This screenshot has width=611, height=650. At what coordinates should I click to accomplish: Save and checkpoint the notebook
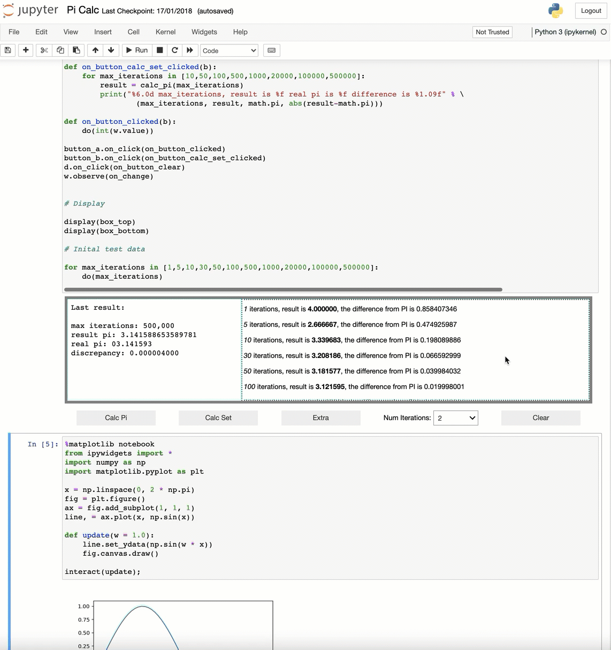coord(8,50)
